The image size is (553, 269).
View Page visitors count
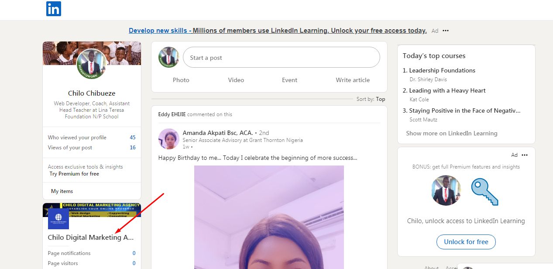coord(92,263)
